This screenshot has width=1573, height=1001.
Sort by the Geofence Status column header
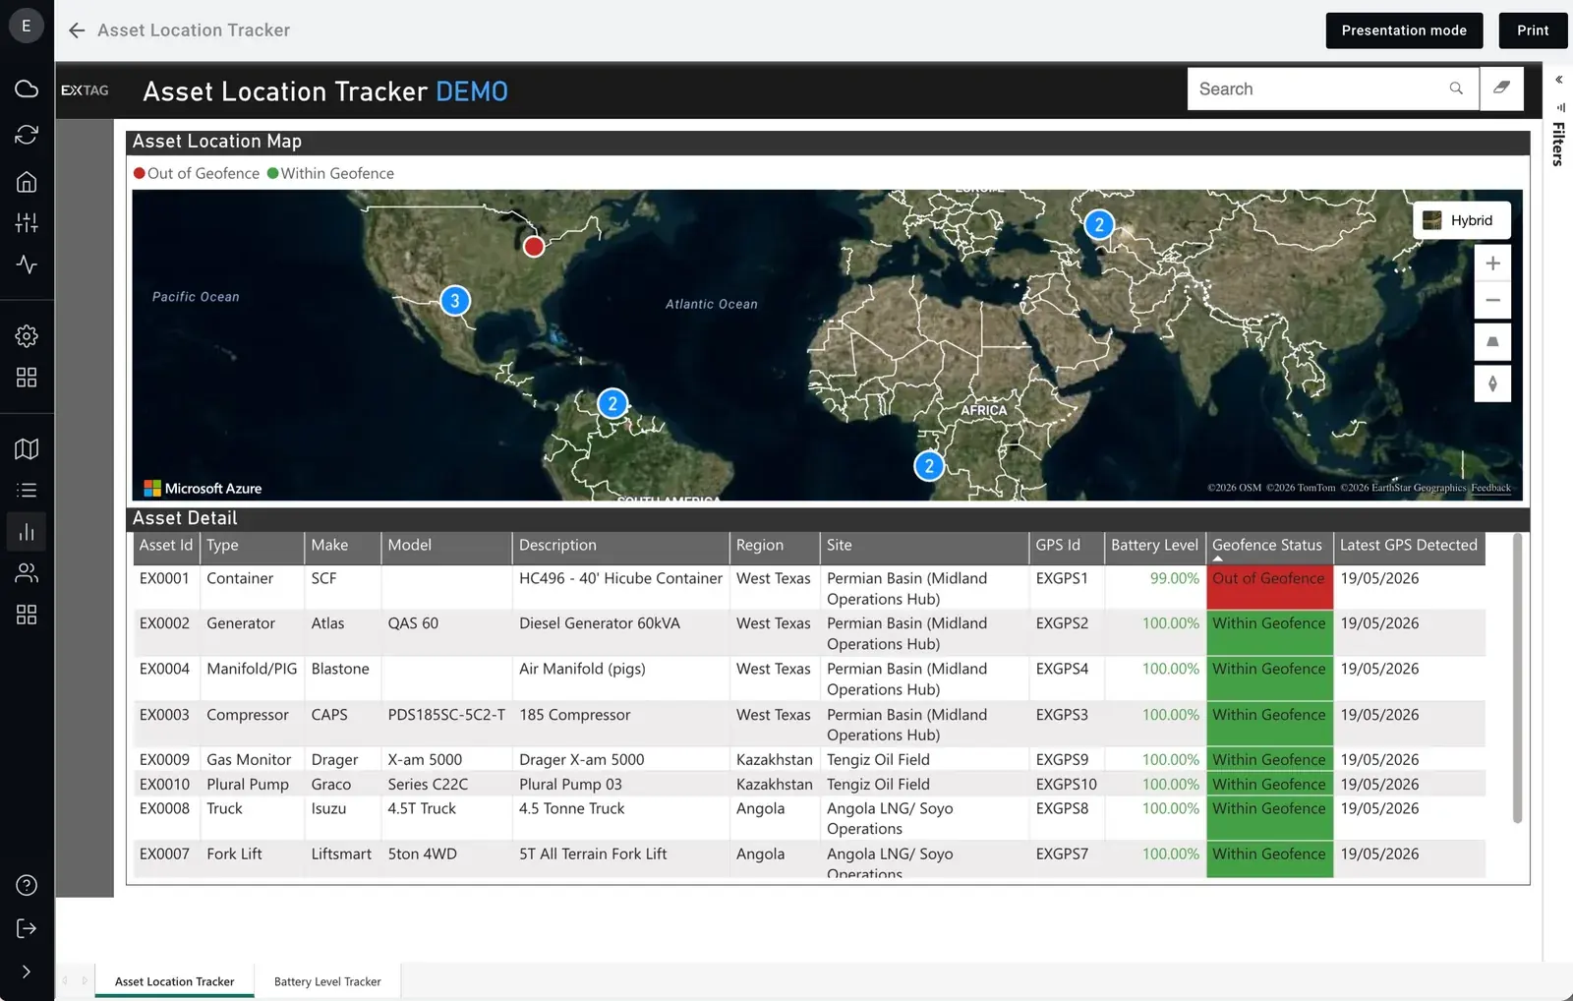tap(1268, 545)
